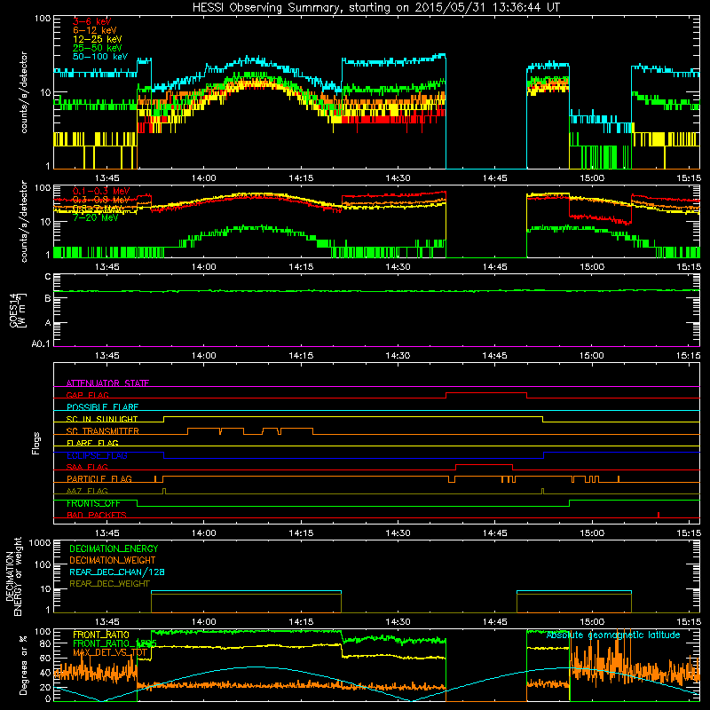Click the 14:45 tick under top plot
The width and height of the screenshot is (710, 710).
pyautogui.click(x=495, y=178)
